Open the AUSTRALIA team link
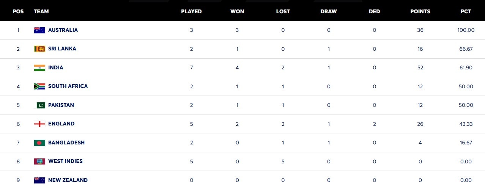Image resolution: width=485 pixels, height=188 pixels. pyautogui.click(x=63, y=30)
